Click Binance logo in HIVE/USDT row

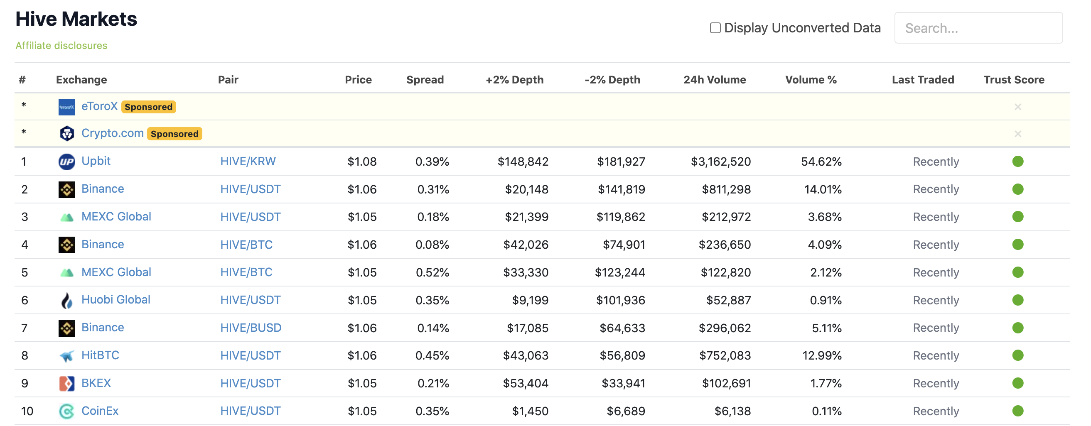66,189
